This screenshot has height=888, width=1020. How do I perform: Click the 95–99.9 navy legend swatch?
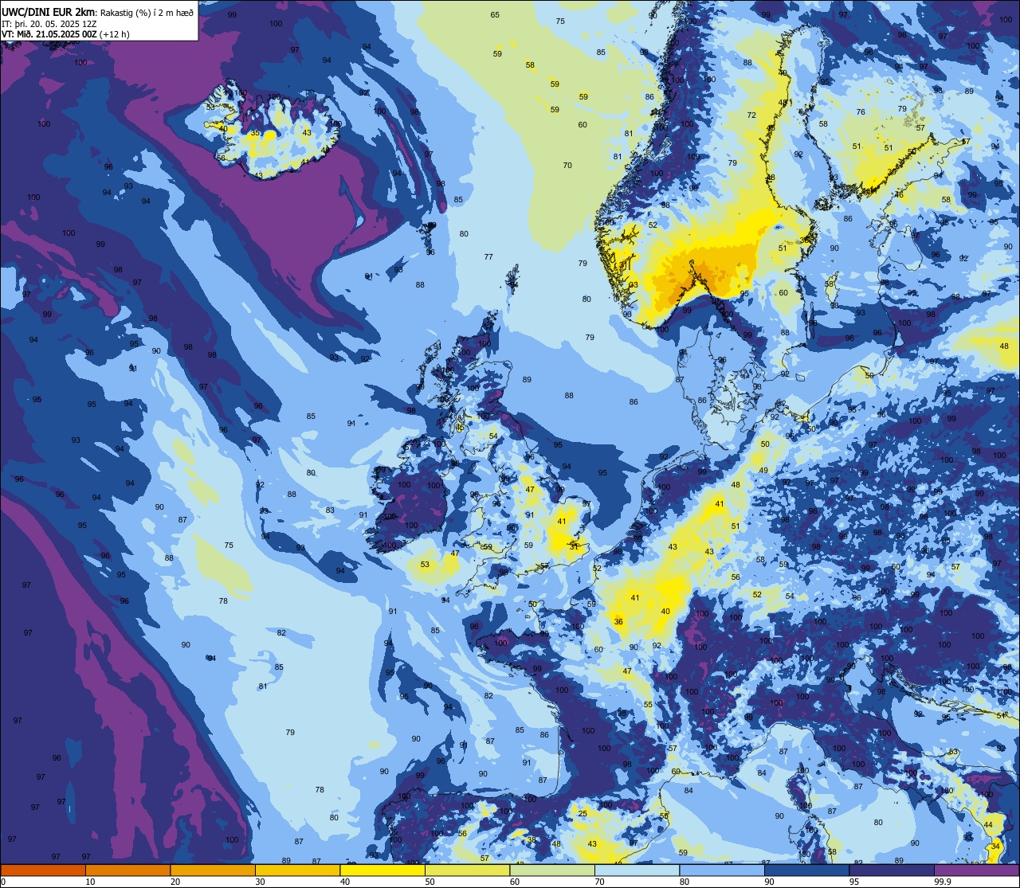892,870
